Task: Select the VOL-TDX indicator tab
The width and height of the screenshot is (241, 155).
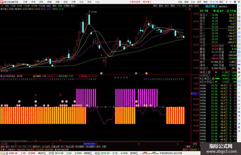Action: [x=22, y=147]
